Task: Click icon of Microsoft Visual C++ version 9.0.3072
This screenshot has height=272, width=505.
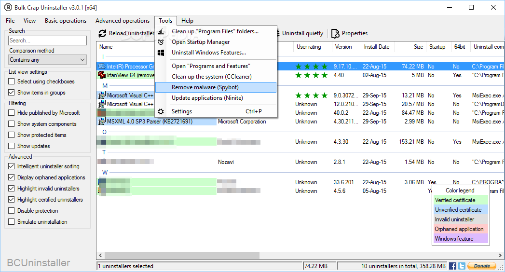Action: 102,95
